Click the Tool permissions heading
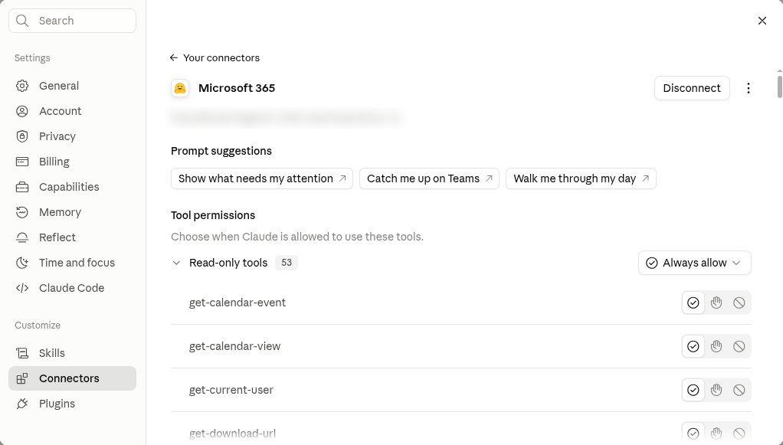Viewport: 783px width, 445px height. click(213, 215)
